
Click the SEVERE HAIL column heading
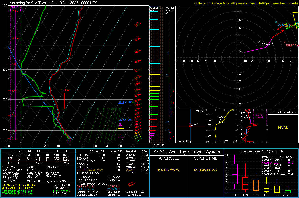coord(205,158)
